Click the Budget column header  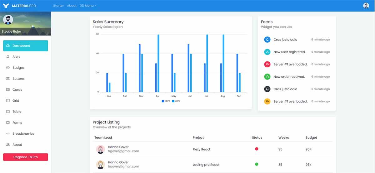point(311,137)
